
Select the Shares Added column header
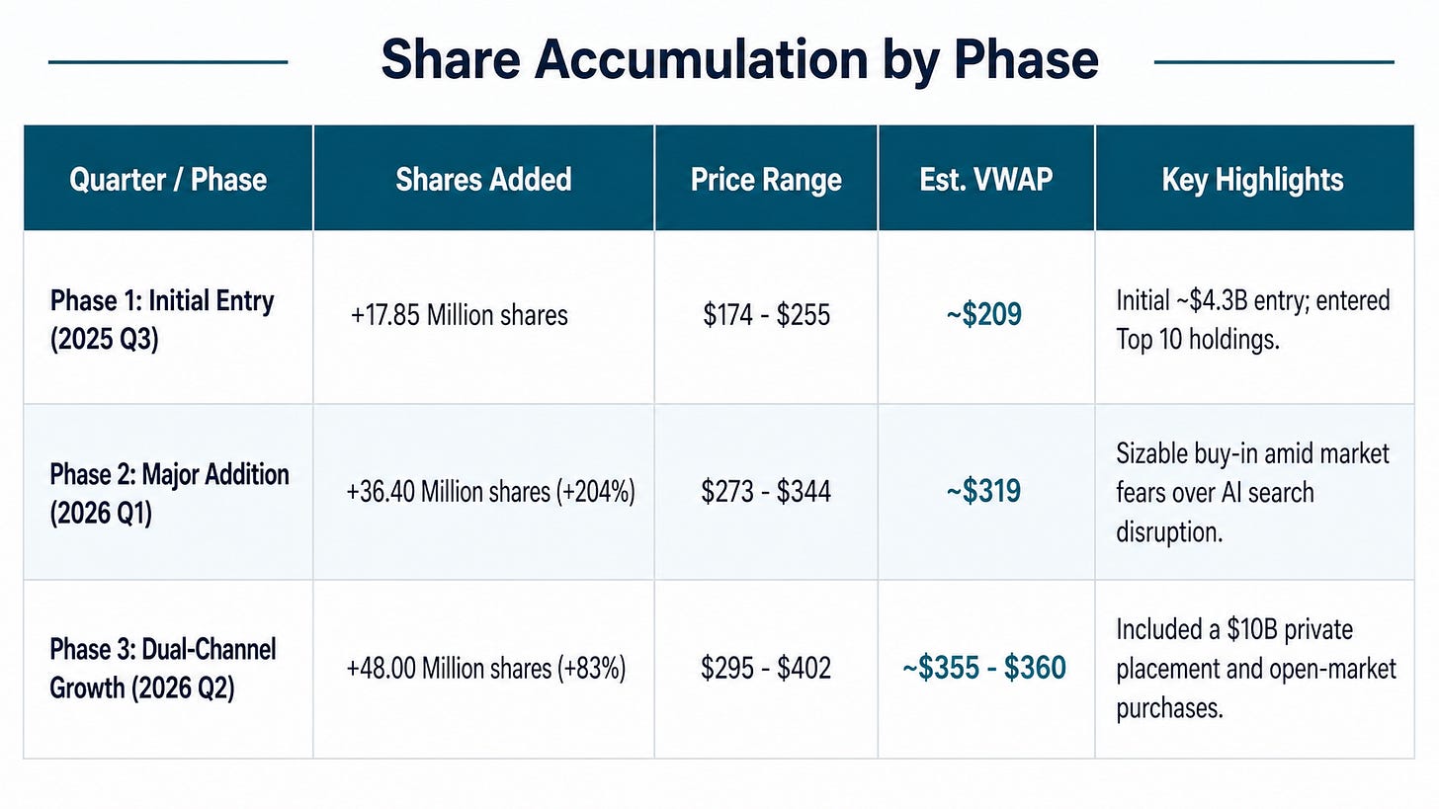(483, 179)
